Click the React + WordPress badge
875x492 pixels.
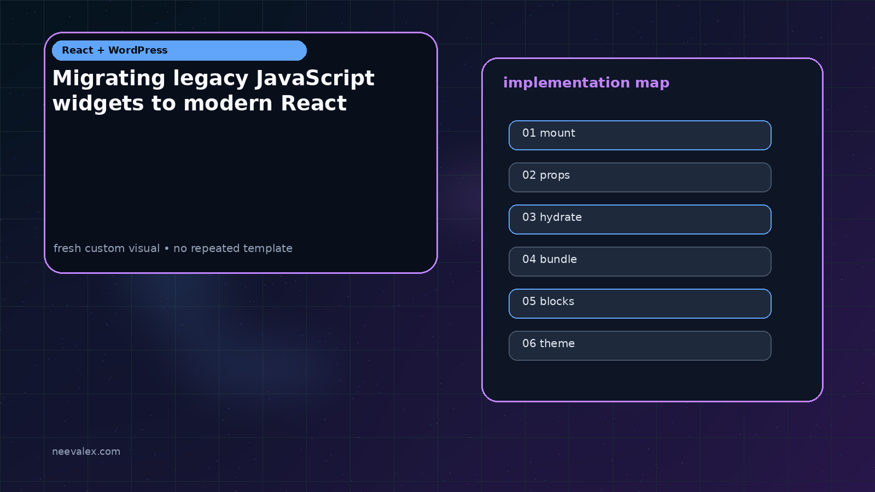click(179, 50)
